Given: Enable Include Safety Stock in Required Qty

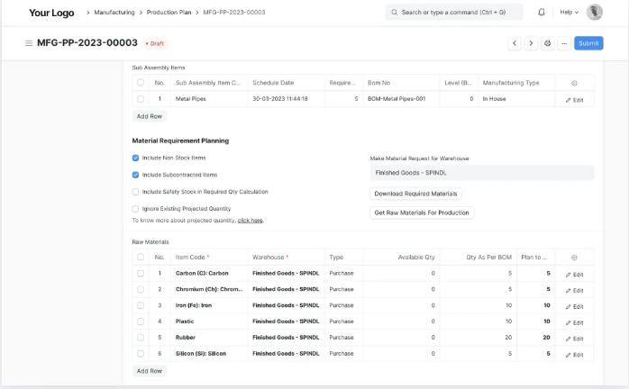Looking at the screenshot, I should [x=135, y=192].
